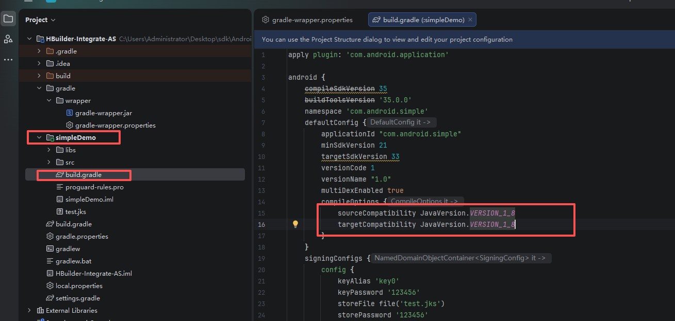Click storeFile file('test.jks') line

tap(391, 304)
